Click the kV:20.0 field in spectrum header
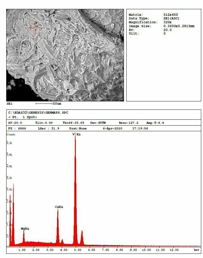 (15, 123)
